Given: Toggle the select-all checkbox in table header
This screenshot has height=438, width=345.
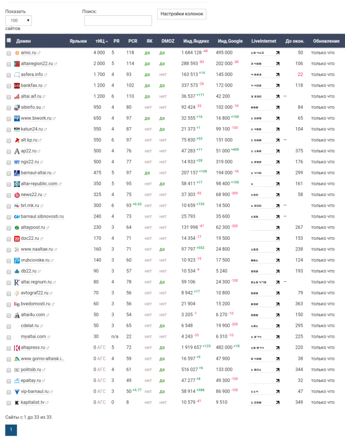Looking at the screenshot, I should 9,40.
